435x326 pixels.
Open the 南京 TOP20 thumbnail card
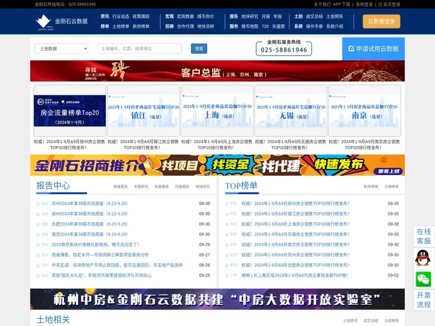pyautogui.click(x=364, y=110)
